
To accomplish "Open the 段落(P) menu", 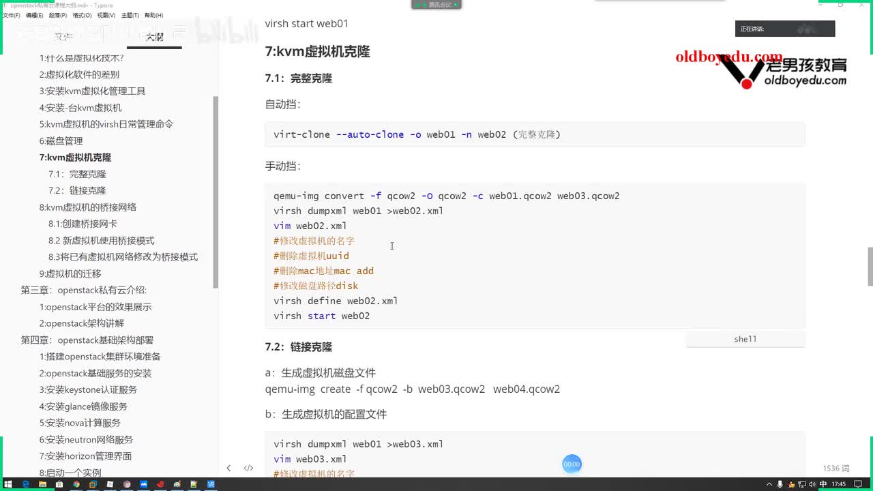I will tap(58, 15).
